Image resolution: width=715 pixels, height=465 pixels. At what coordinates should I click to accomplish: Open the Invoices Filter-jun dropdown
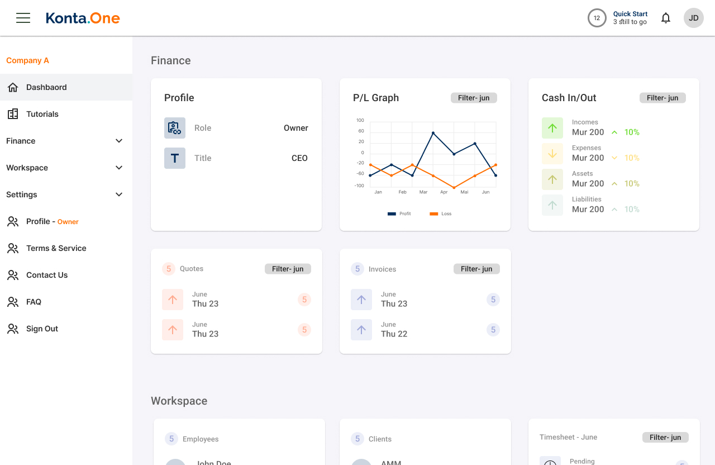(x=476, y=269)
